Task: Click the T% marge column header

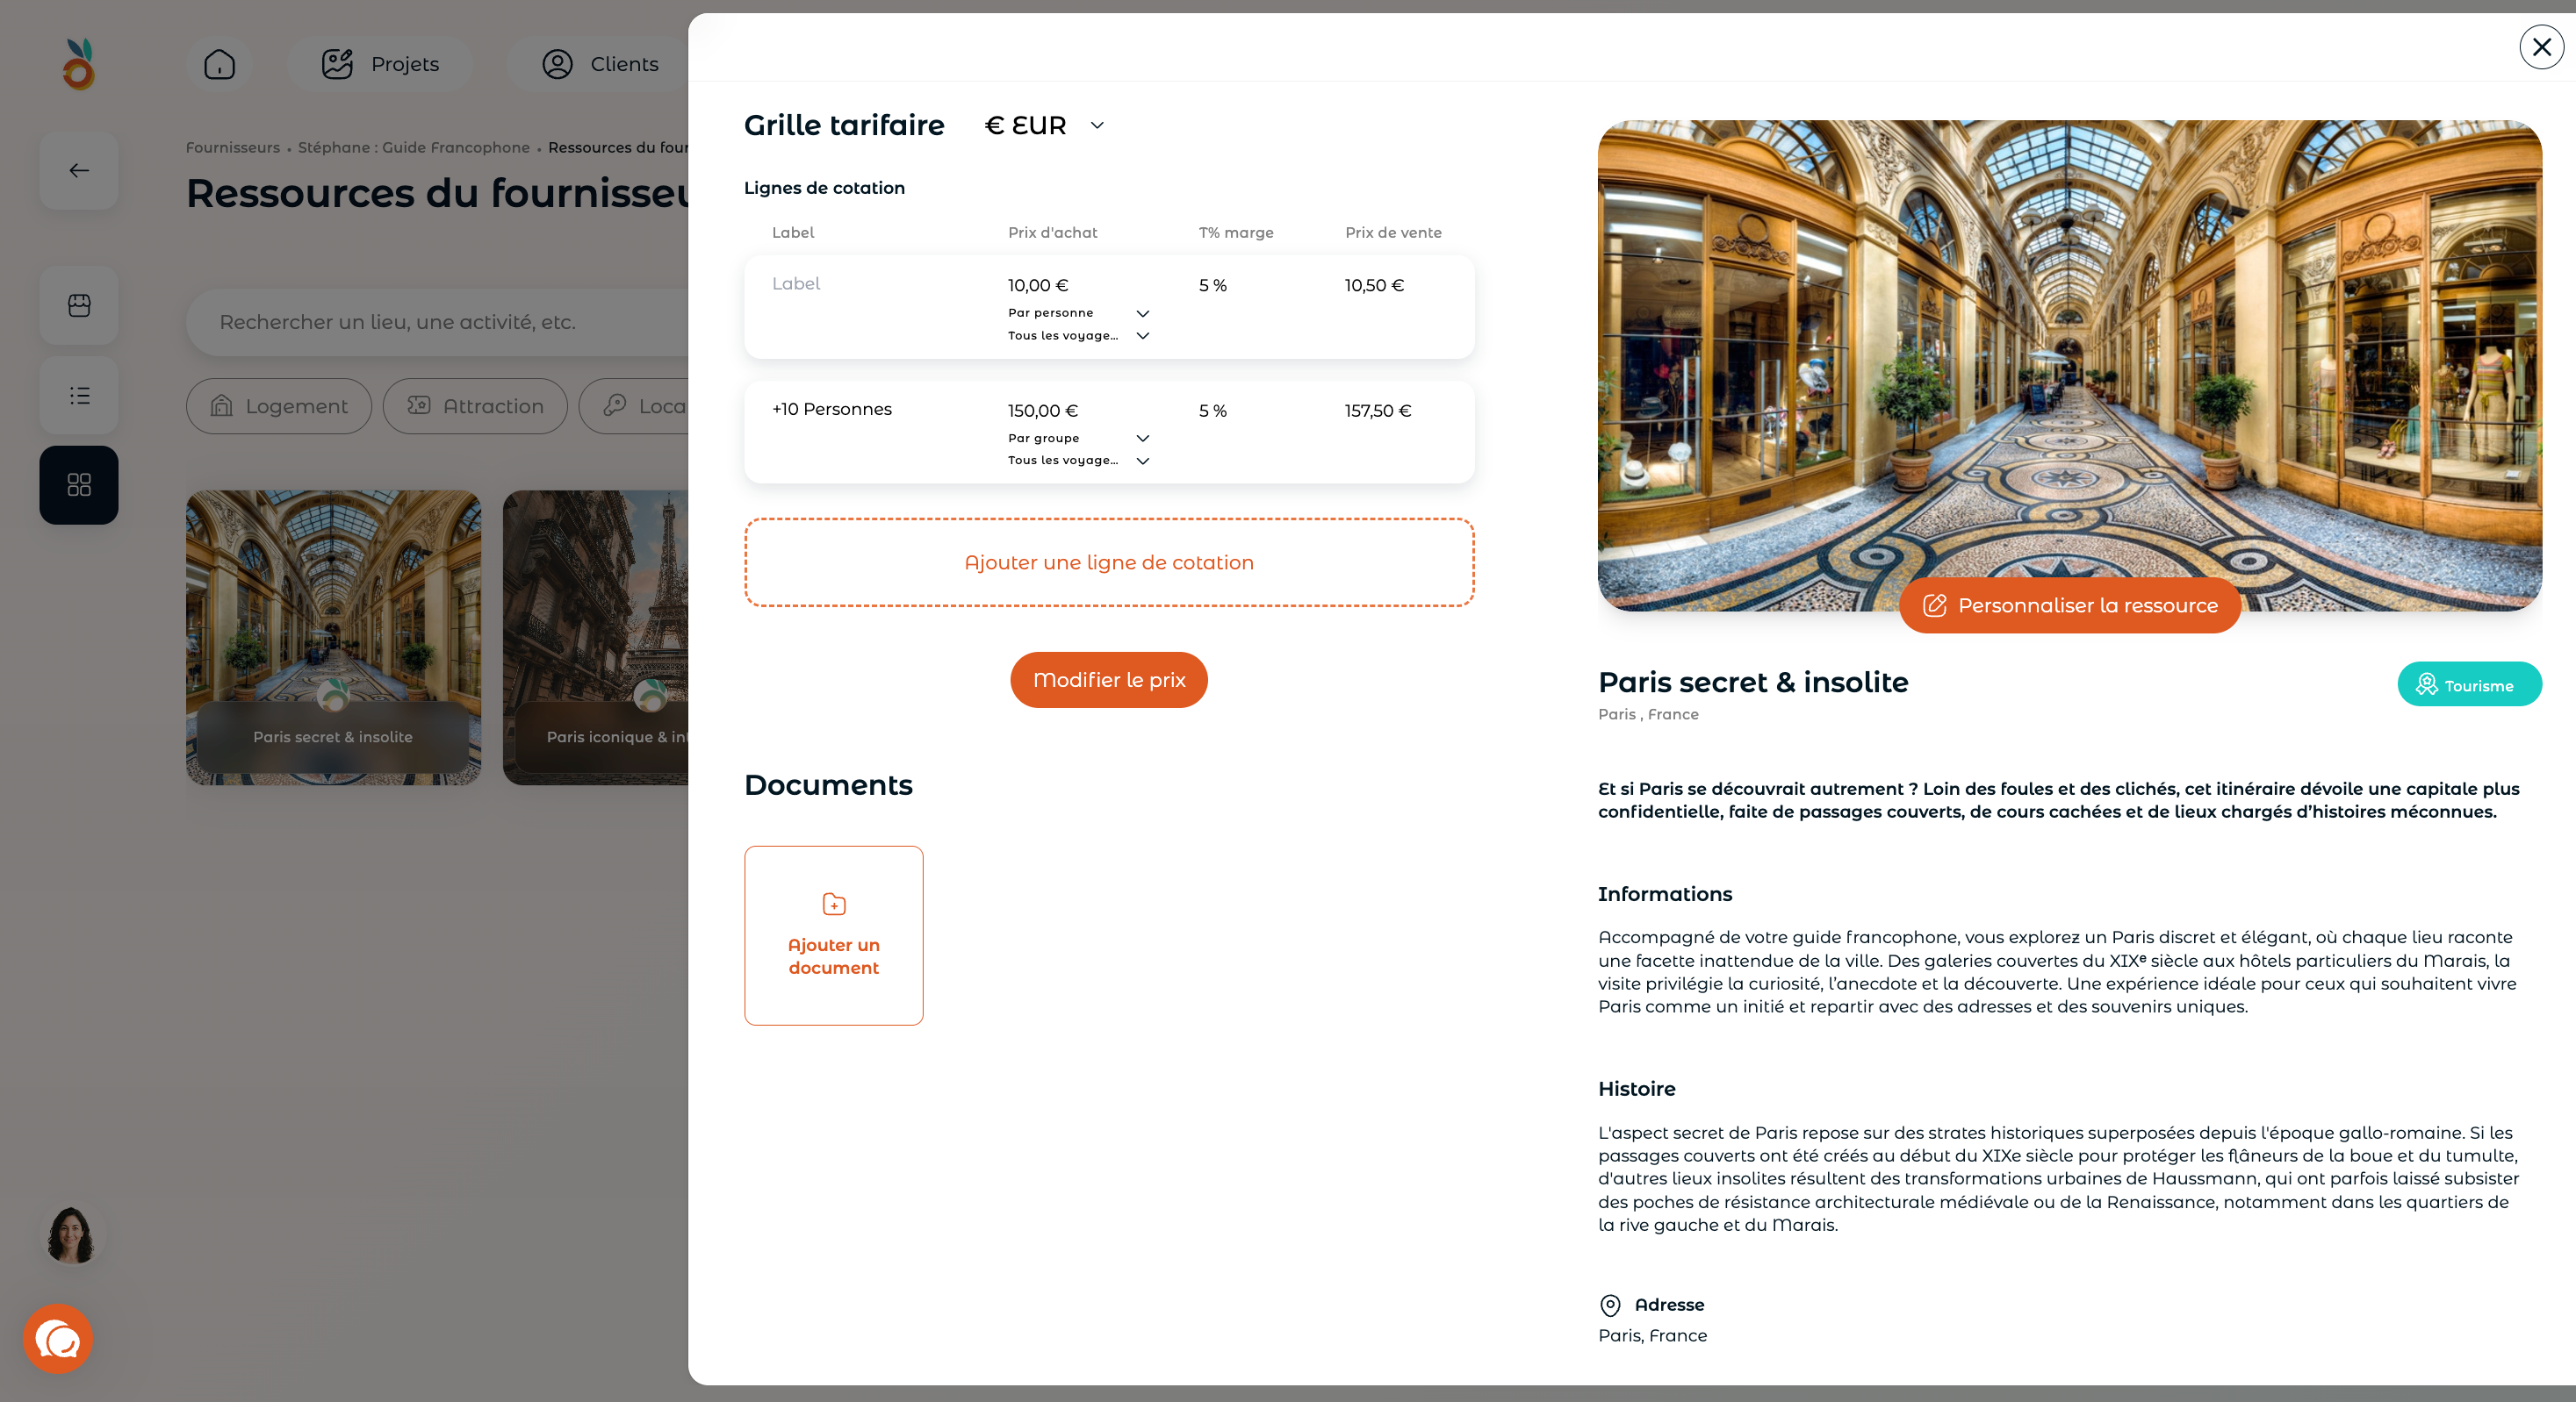Action: [1236, 232]
